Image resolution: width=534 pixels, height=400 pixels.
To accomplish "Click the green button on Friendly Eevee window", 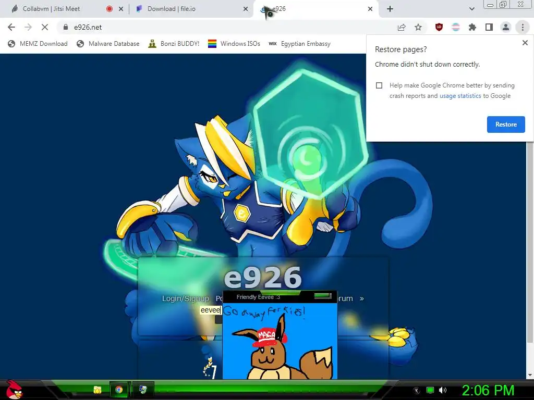I will point(323,296).
